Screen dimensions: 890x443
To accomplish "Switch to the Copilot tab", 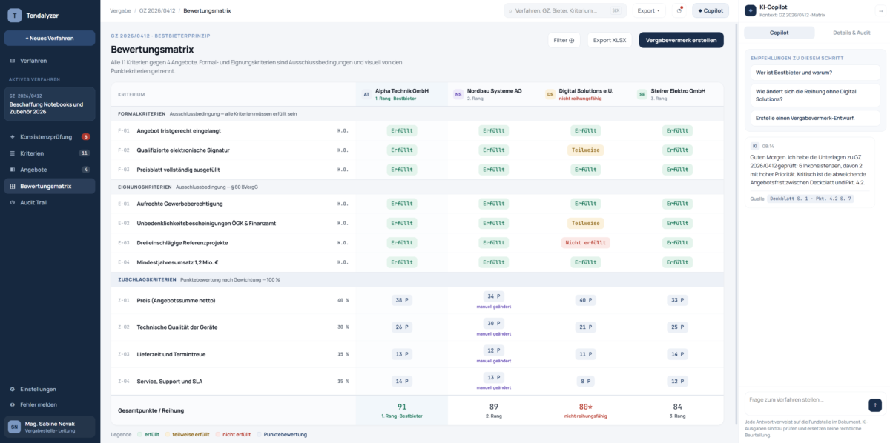I will [x=779, y=33].
